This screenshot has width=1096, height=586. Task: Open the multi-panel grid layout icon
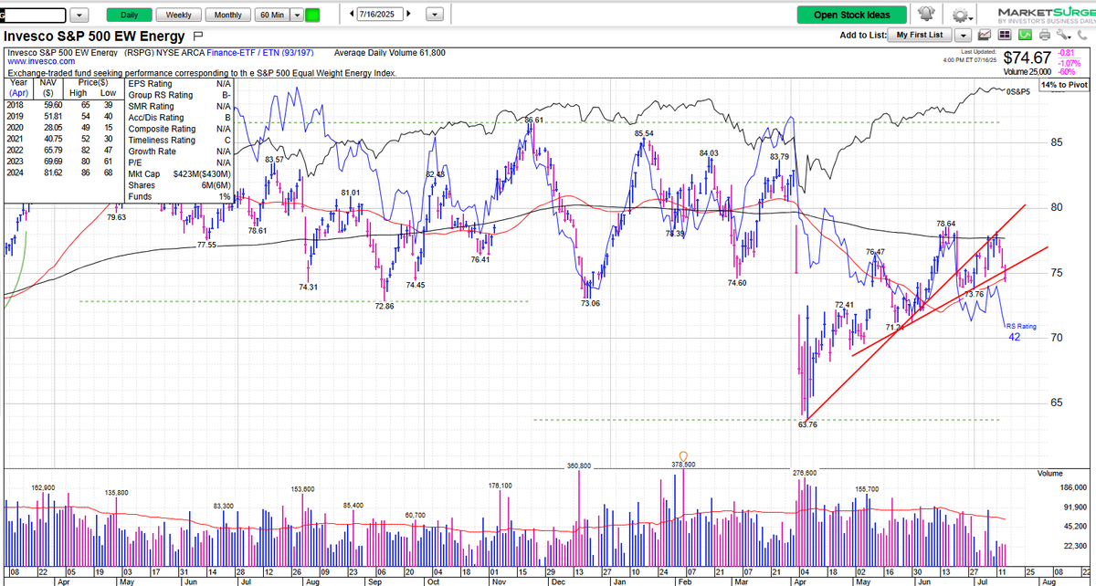point(1005,35)
